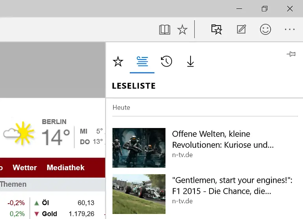The width and height of the screenshot is (303, 219).
Task: Select the Reading list tab icon
Action: (142, 61)
